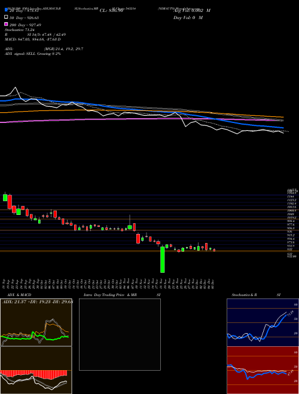The height and width of the screenshot is (394, 299).
Task: Select the 'MACD: 847.05, 884.68, -37.63 D' line
Action: 33,39
